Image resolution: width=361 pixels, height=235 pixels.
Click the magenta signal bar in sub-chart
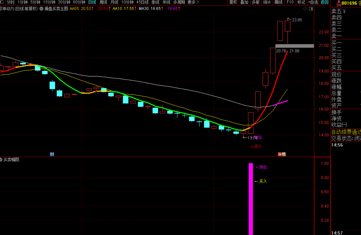coord(251,199)
